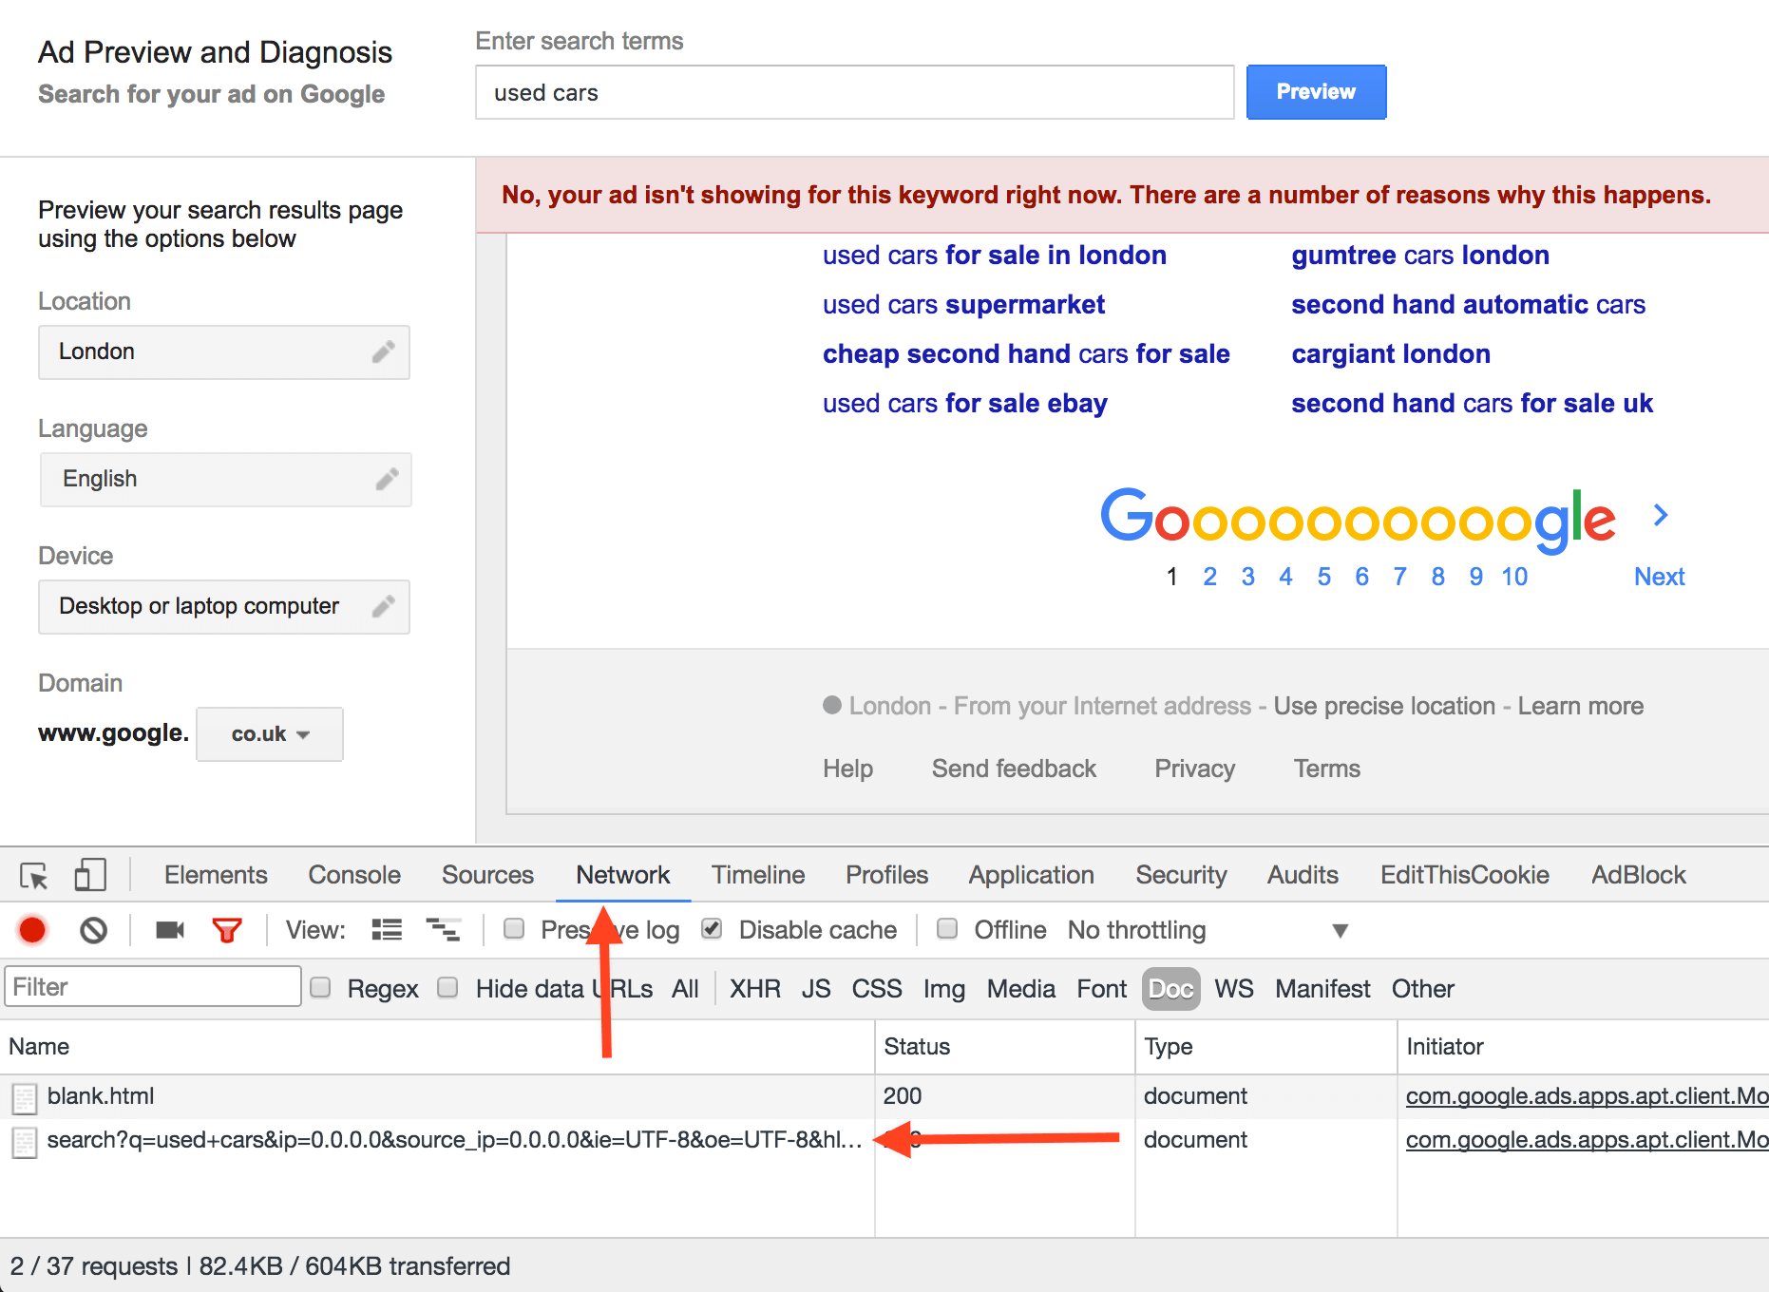Check the Hide data URLs checkbox
Viewport: 1769px width, 1292px height.
pyautogui.click(x=447, y=988)
